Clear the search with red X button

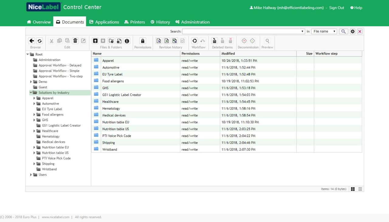pyautogui.click(x=360, y=31)
